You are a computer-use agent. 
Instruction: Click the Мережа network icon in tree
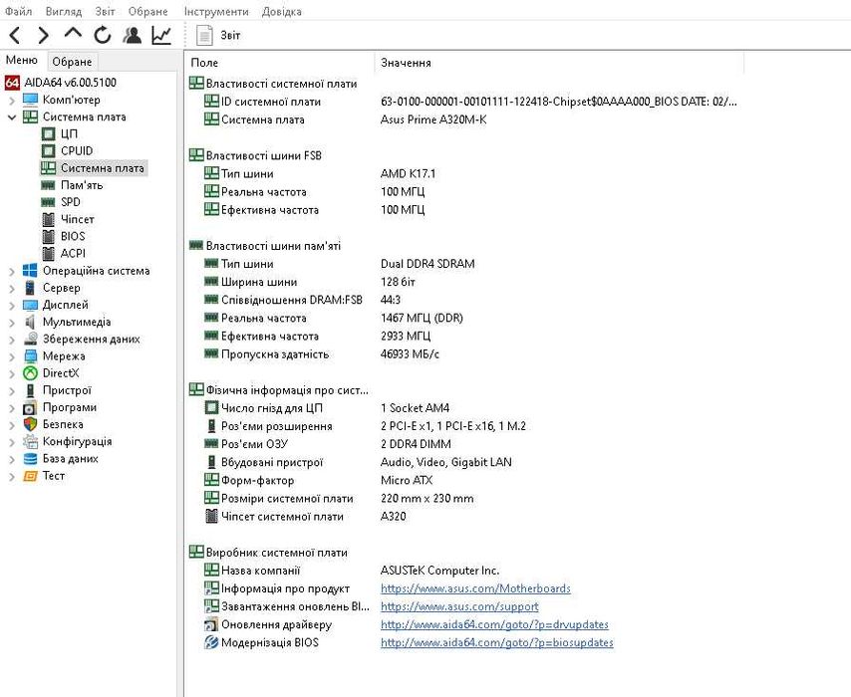pos(30,355)
